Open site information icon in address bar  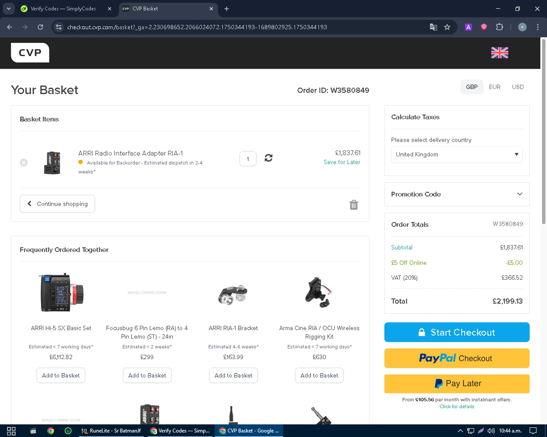point(59,27)
